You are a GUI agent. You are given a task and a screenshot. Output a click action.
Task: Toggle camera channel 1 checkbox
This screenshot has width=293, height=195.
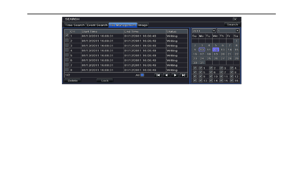pyautogui.click(x=201, y=68)
